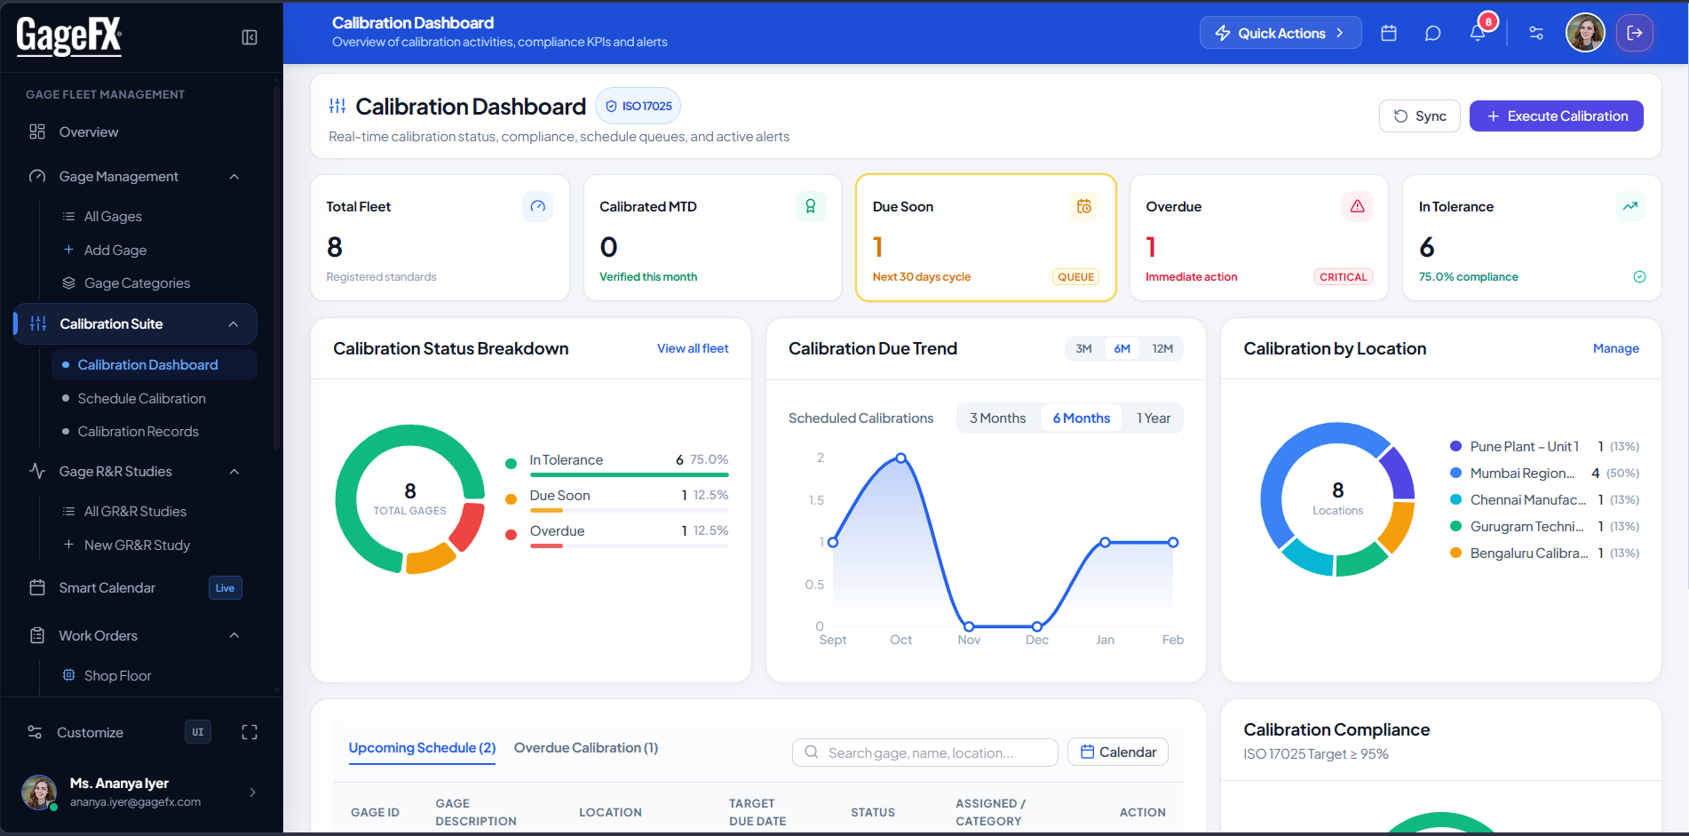
Task: Open the chat messages icon
Action: click(1432, 33)
